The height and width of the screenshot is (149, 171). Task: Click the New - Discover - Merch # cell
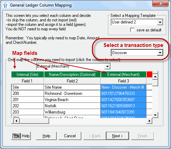click(123, 87)
